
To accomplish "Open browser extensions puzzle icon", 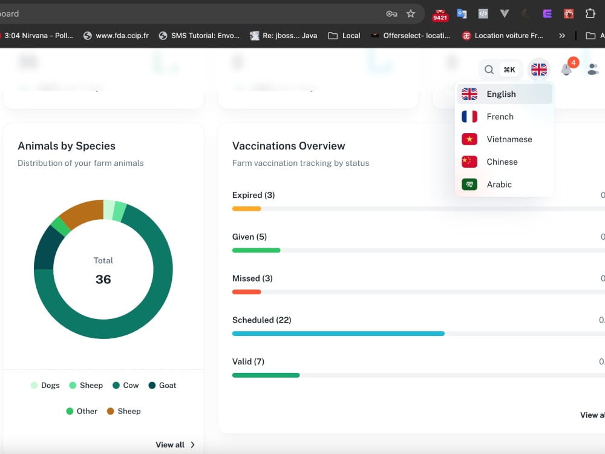I will 590,13.
